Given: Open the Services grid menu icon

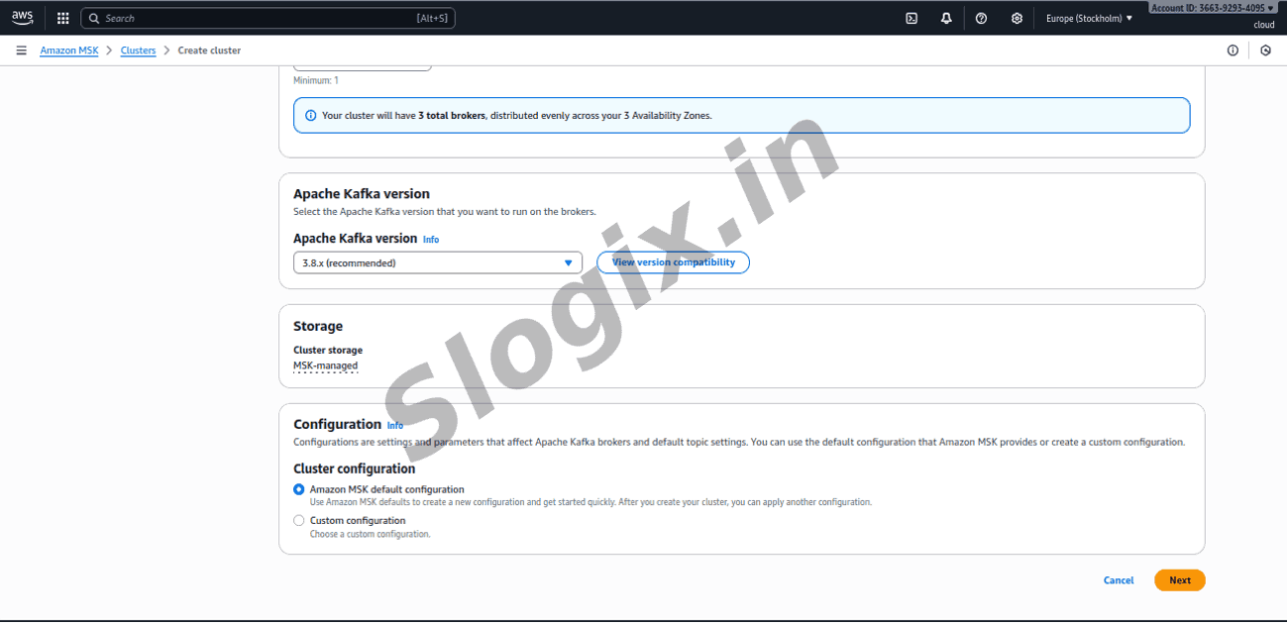Looking at the screenshot, I should point(63,18).
